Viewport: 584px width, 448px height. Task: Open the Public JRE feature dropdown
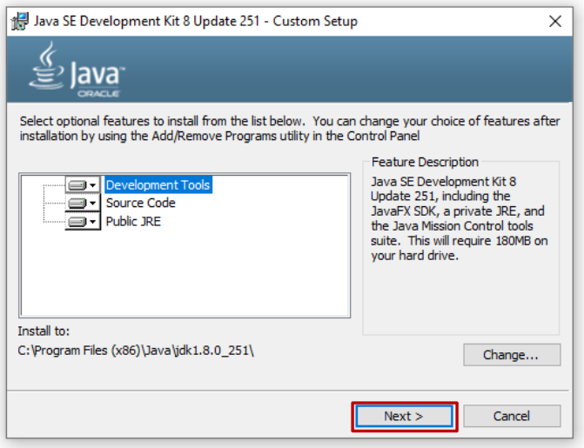pos(83,222)
